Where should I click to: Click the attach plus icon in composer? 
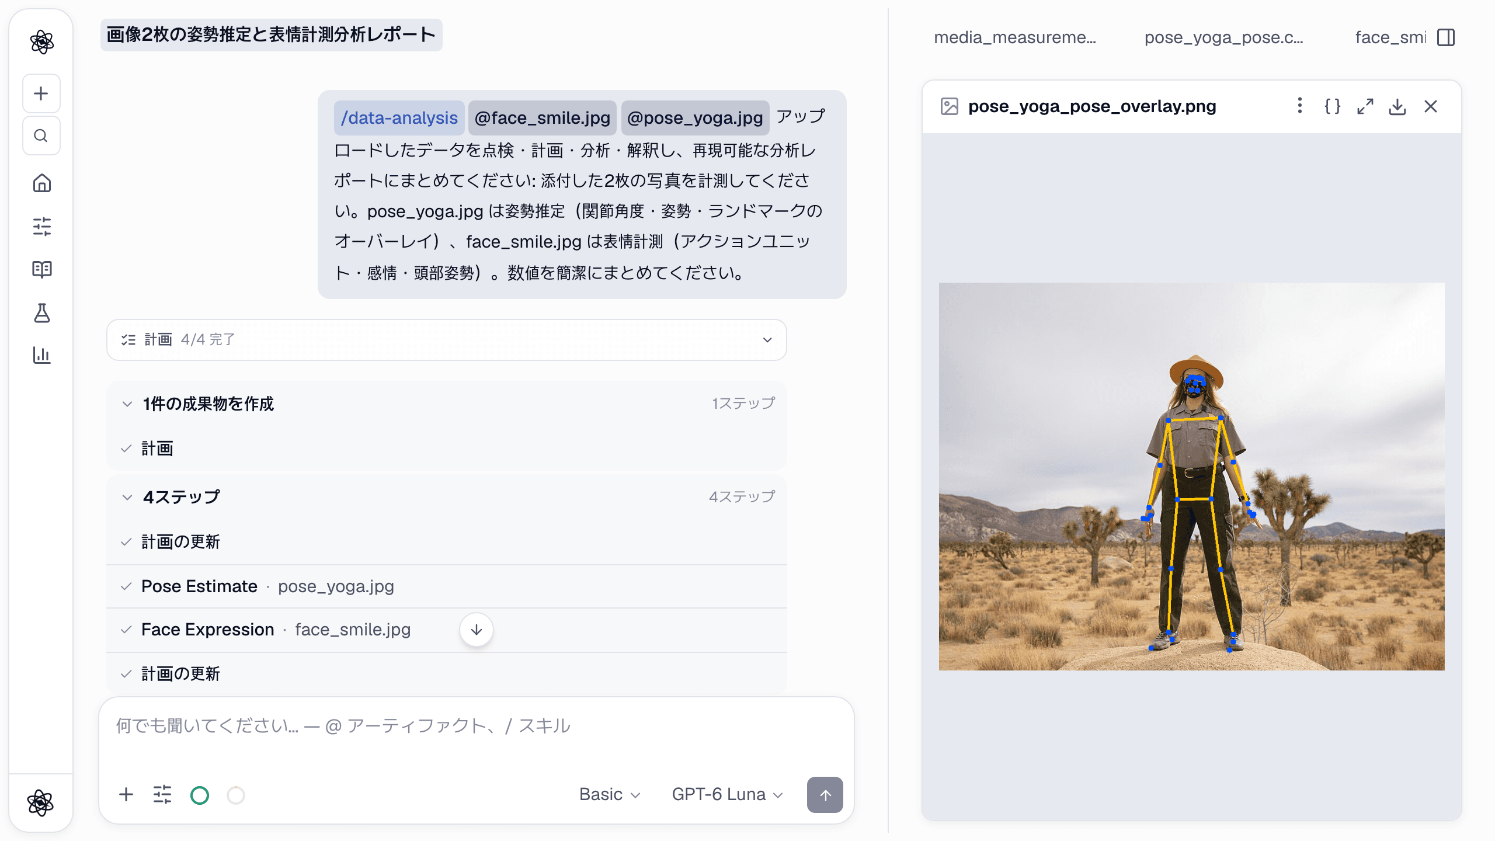click(126, 794)
